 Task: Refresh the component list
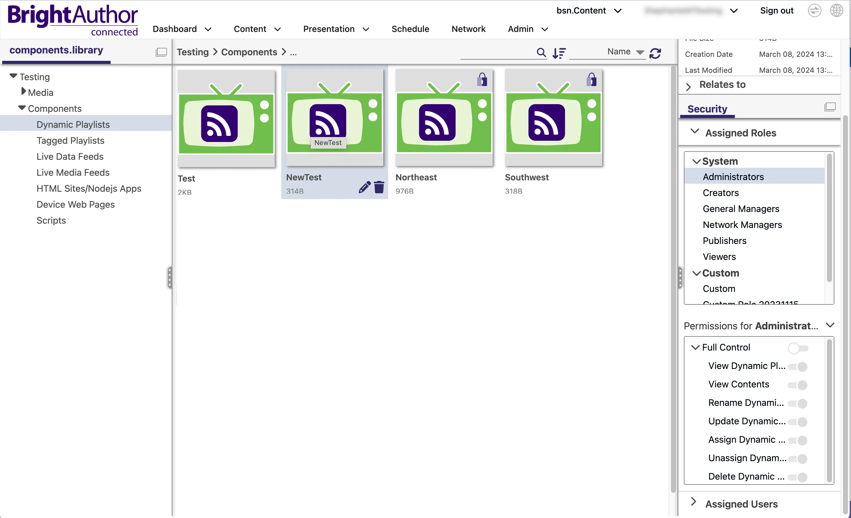(655, 53)
